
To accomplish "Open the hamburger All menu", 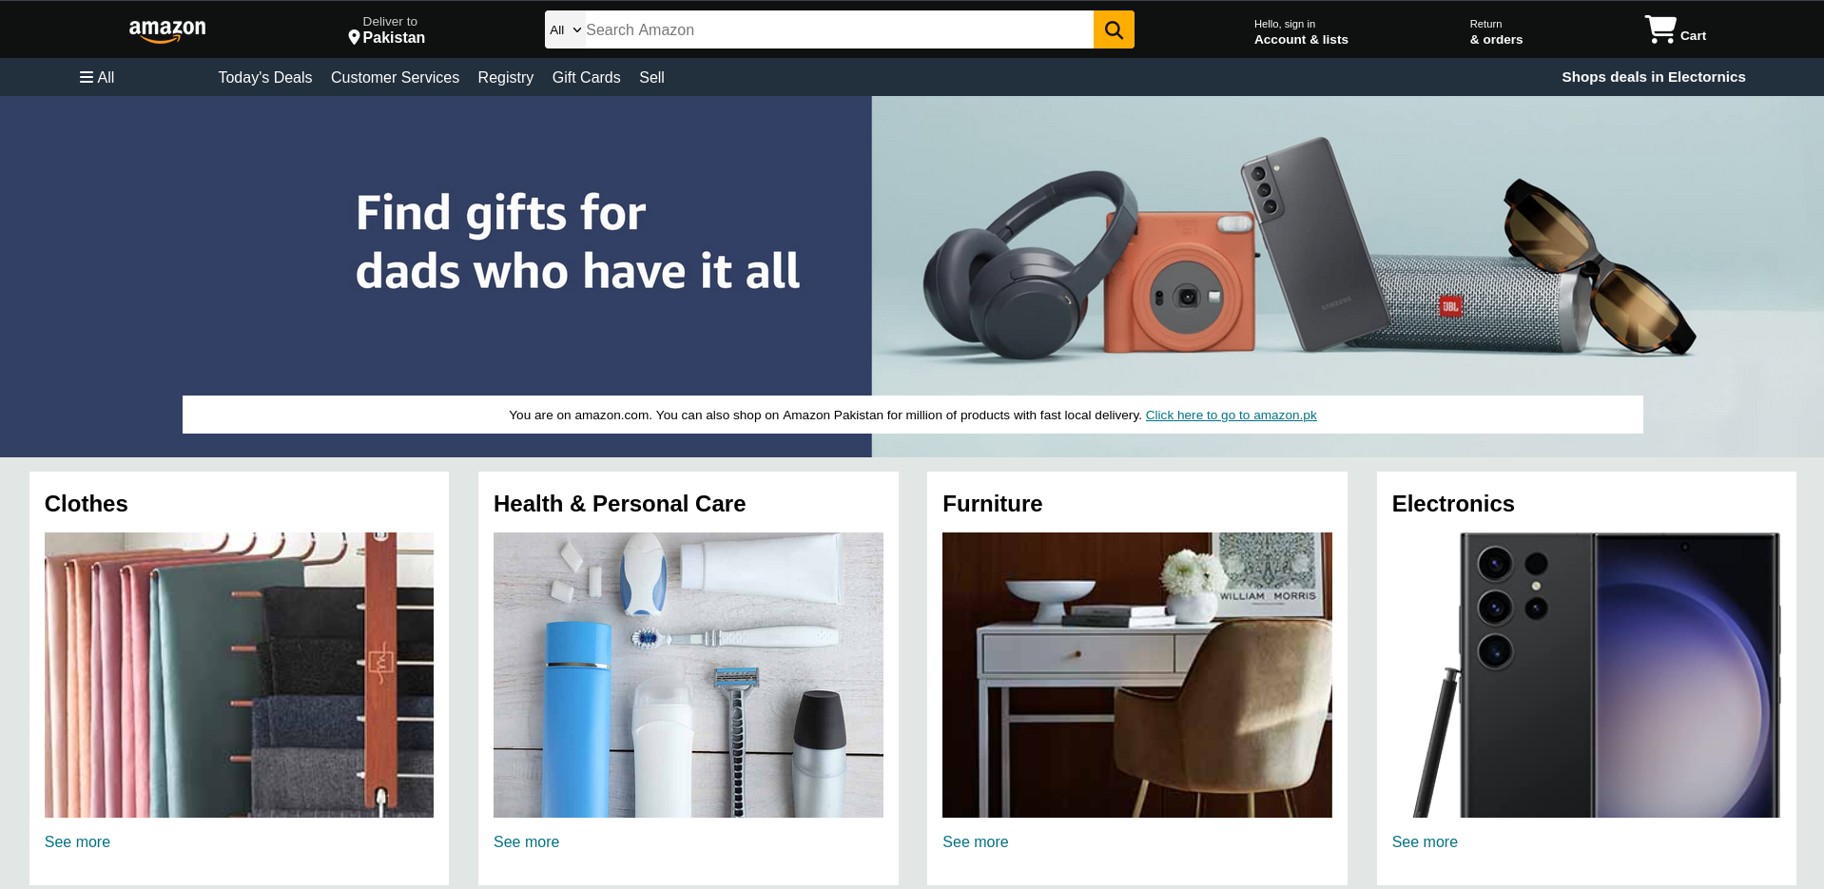I will pyautogui.click(x=97, y=77).
